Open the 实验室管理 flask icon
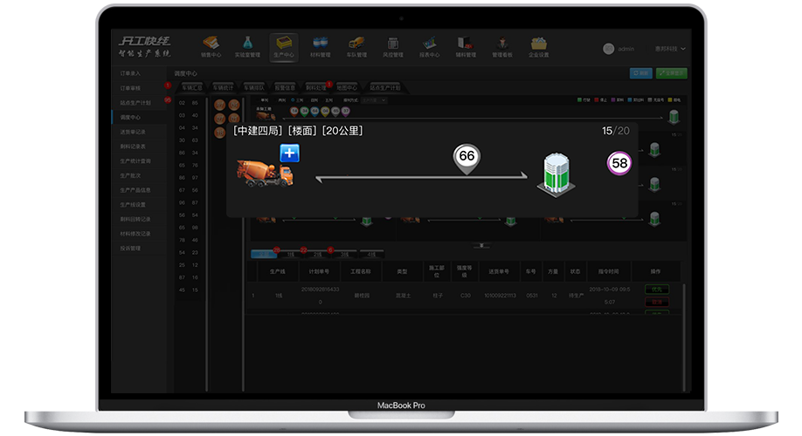The image size is (802, 436). pos(247,46)
